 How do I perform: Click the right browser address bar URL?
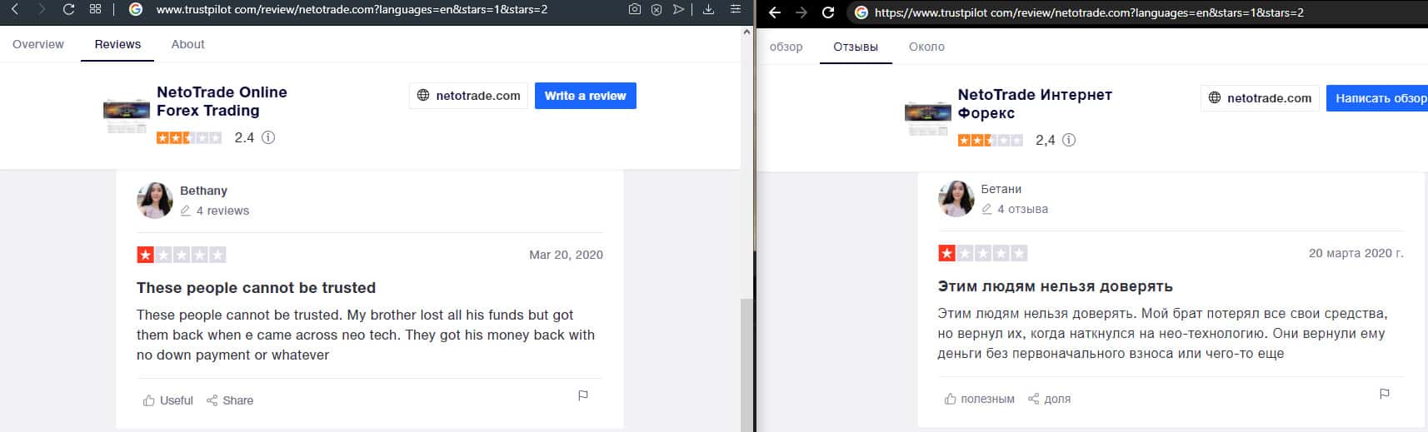pyautogui.click(x=1089, y=12)
